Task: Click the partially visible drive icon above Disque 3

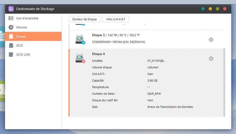Action: point(83,23)
